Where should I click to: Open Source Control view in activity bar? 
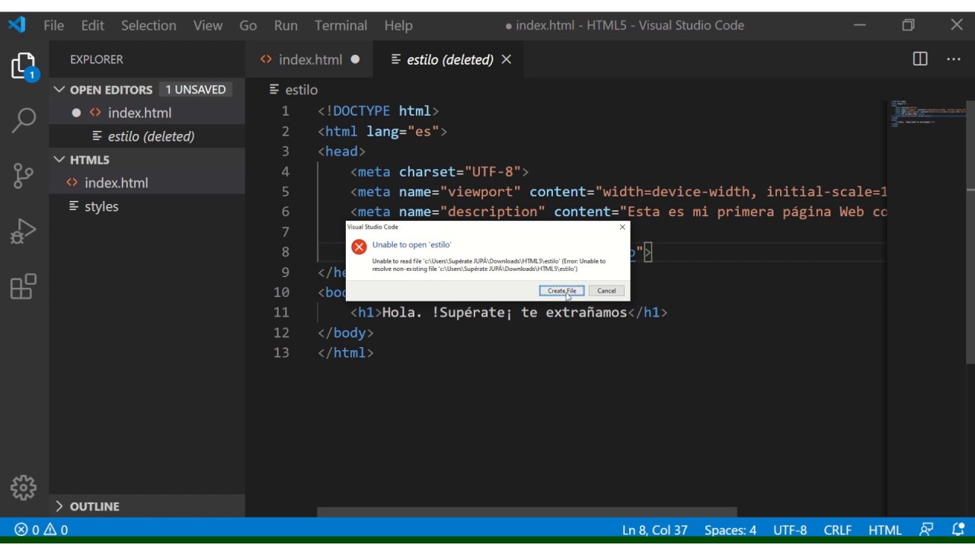24,176
